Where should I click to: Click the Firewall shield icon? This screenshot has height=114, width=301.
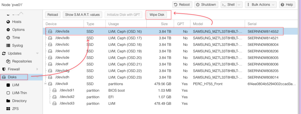pos(4,69)
